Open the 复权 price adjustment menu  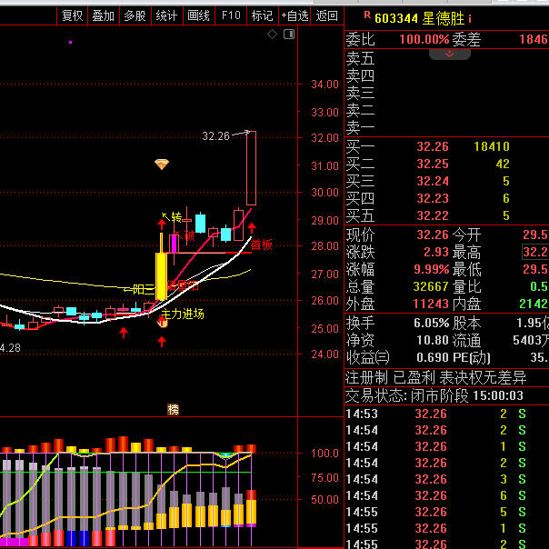coord(72,15)
